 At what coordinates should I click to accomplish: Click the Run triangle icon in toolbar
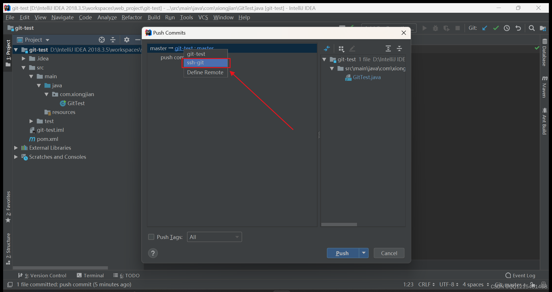[424, 28]
